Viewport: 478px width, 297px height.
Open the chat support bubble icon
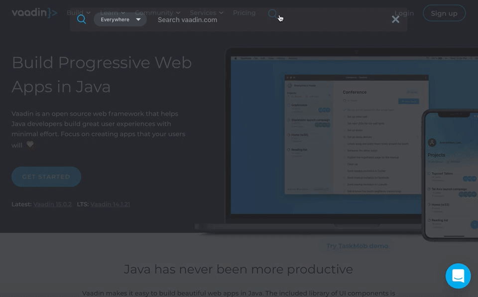click(x=458, y=276)
